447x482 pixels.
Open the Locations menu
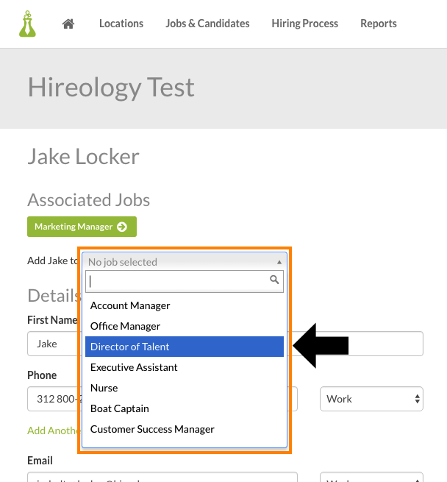tap(121, 24)
